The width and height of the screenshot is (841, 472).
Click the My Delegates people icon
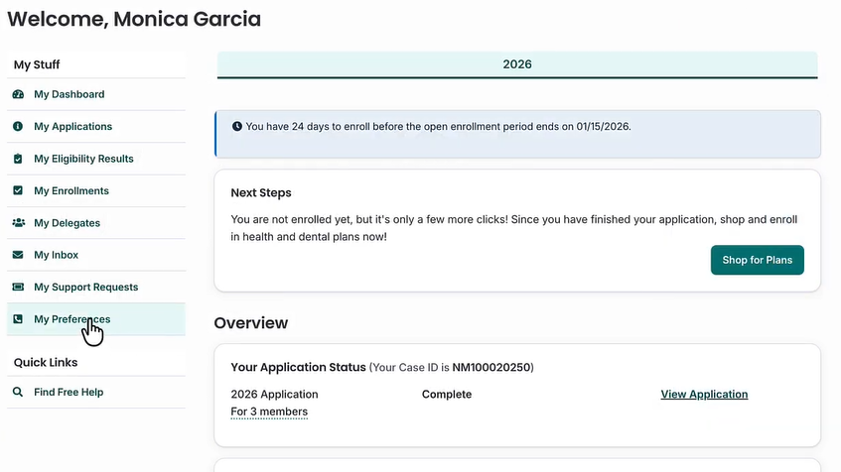click(x=18, y=223)
